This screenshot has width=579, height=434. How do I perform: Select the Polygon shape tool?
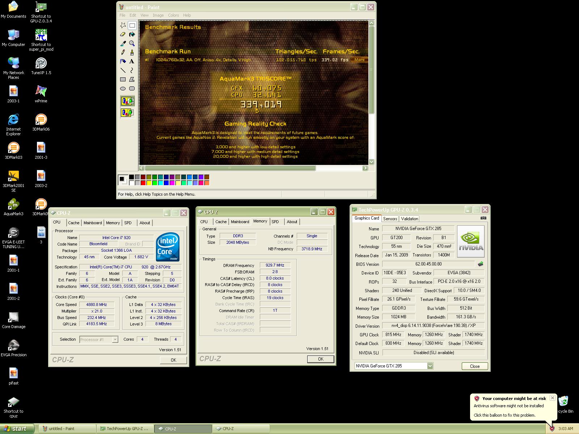[x=132, y=80]
